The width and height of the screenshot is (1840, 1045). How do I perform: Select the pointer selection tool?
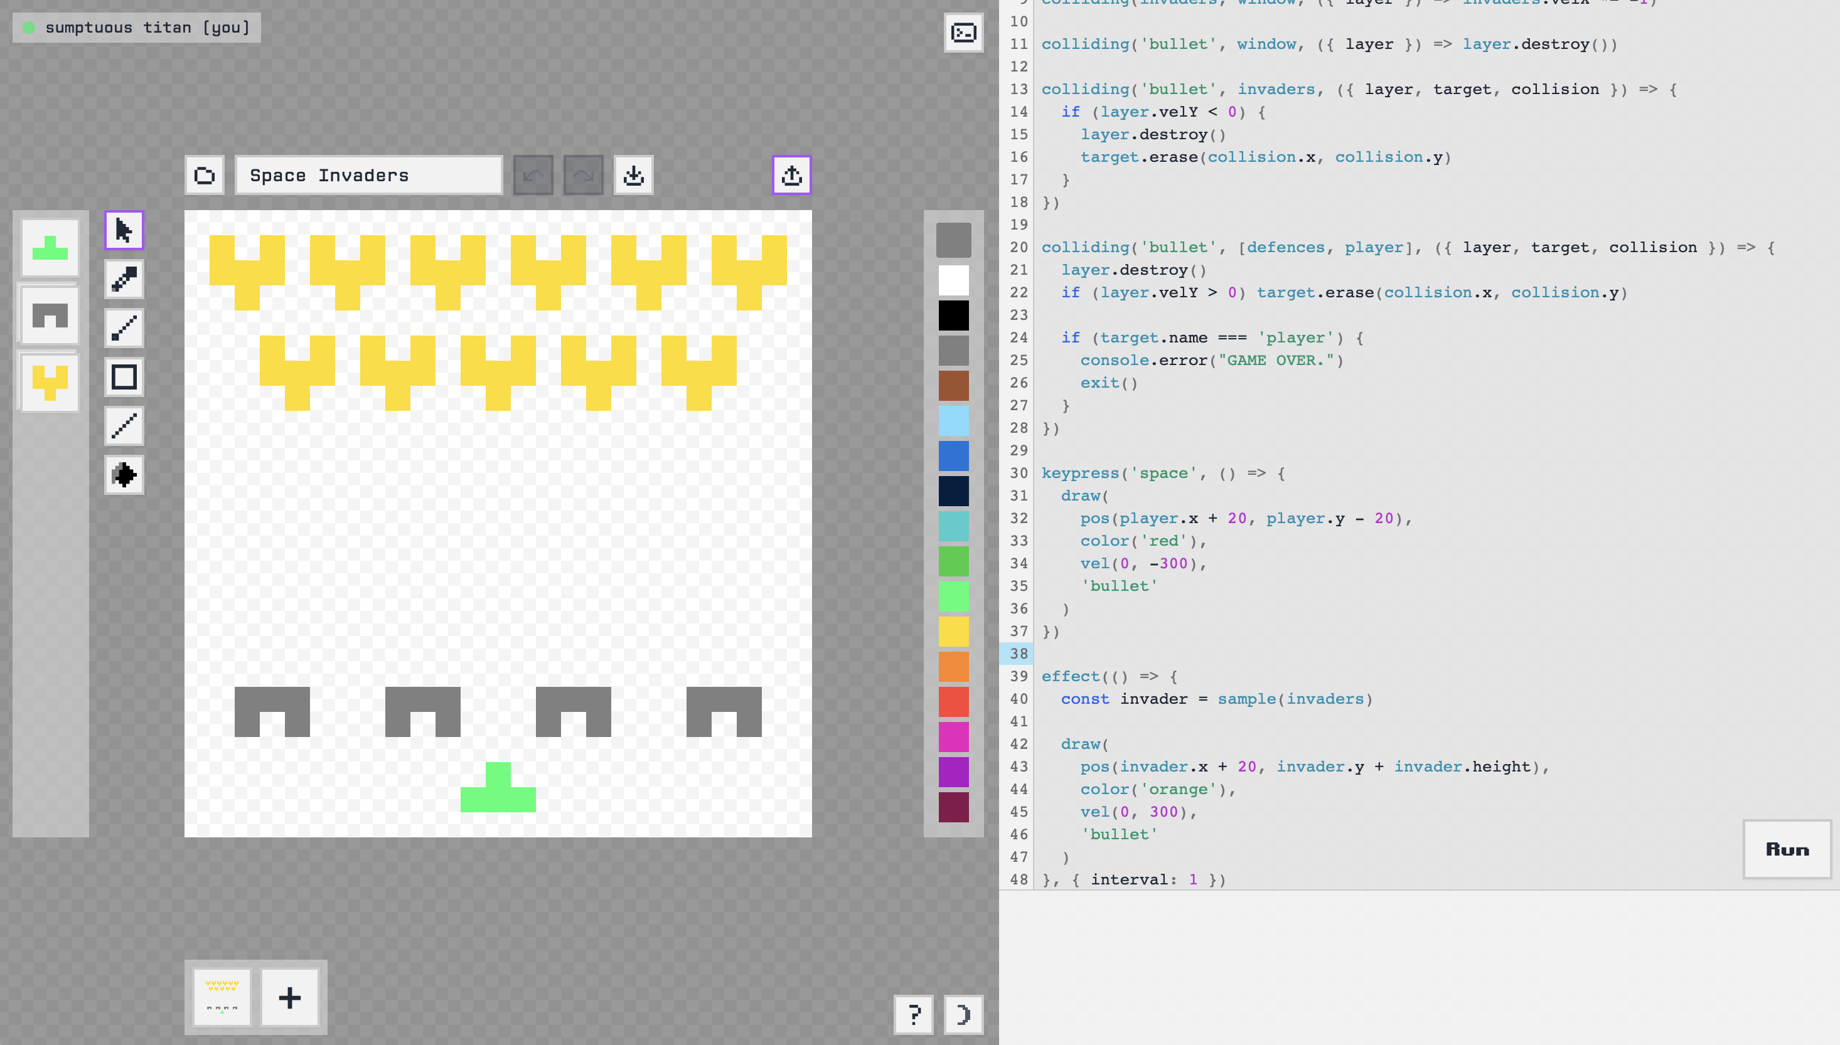click(124, 230)
